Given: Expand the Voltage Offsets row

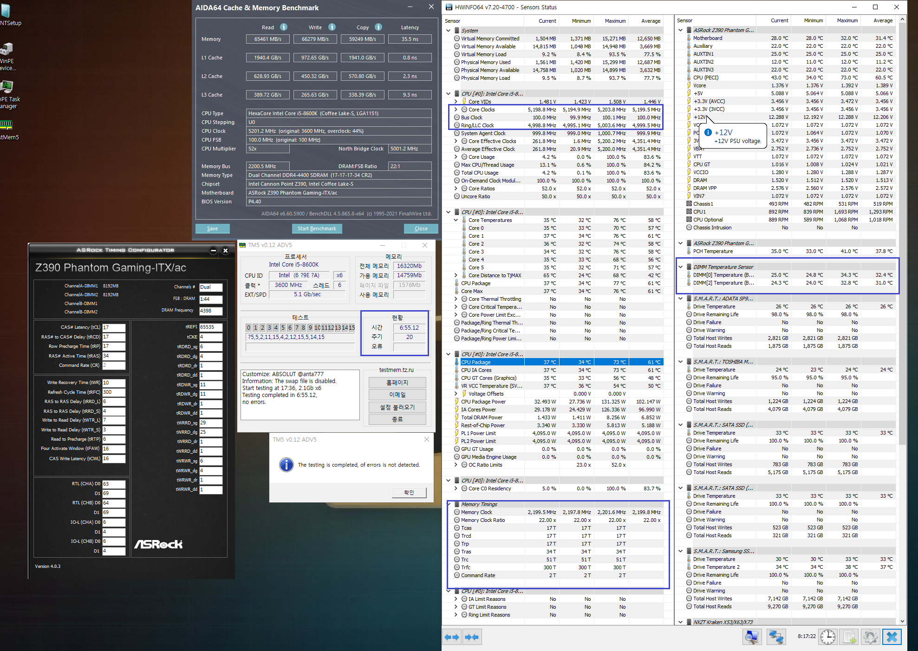Looking at the screenshot, I should (456, 394).
